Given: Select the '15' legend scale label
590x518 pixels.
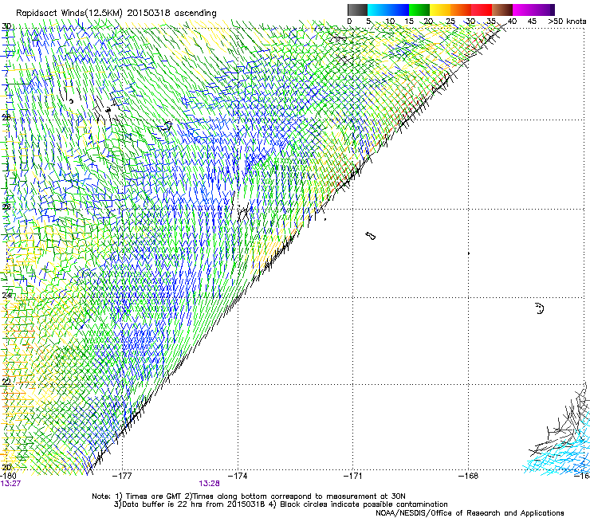Looking at the screenshot, I should coord(409,22).
